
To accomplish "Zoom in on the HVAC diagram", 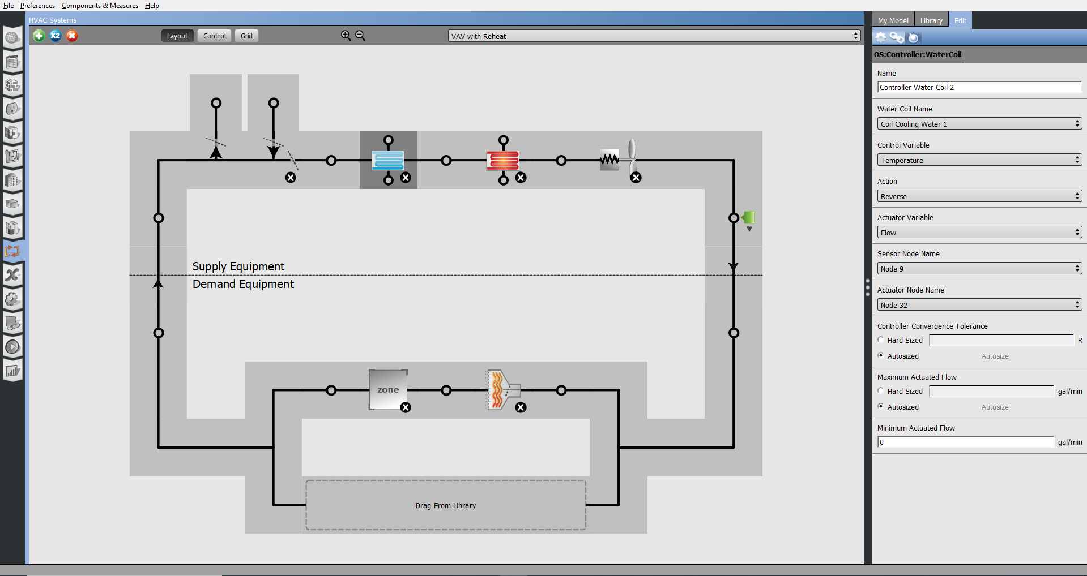I will pos(346,35).
